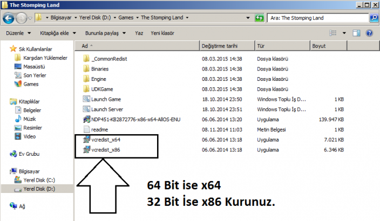
Task: Click the Forward navigation arrow button
Action: click(22, 18)
